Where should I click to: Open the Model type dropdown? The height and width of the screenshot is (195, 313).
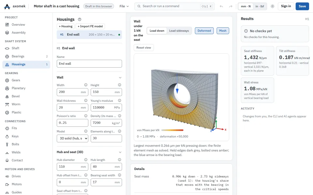(72, 138)
